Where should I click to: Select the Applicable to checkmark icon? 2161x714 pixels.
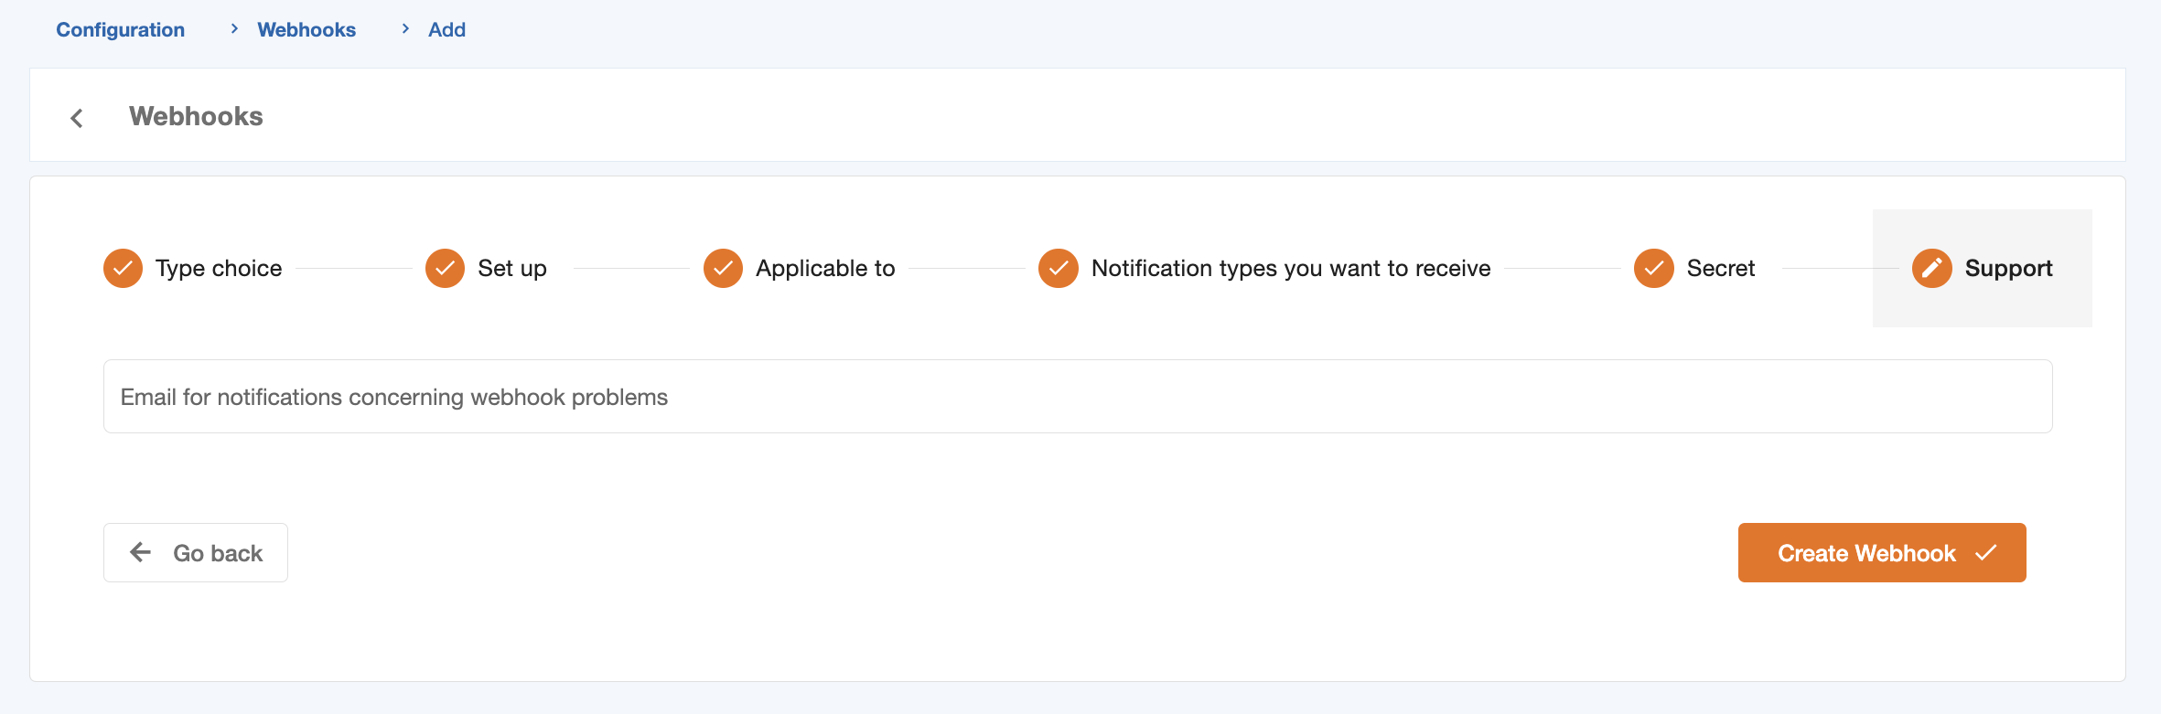723,268
